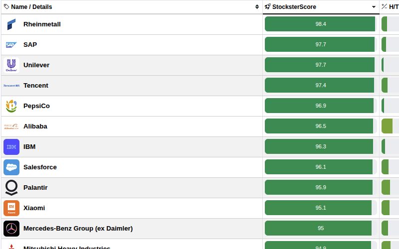Image resolution: width=399 pixels, height=249 pixels.
Task: Click the Unilever company logo
Action: (x=11, y=65)
